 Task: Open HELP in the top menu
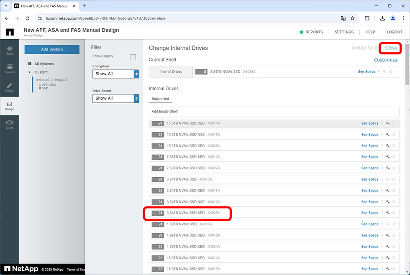370,32
